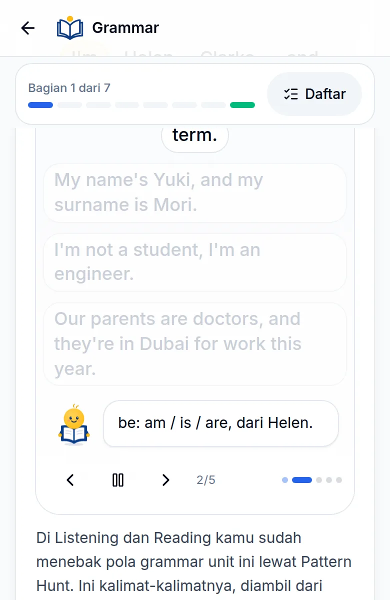The image size is (390, 600).
Task: Click the mascot reading book icon
Action: [74, 424]
